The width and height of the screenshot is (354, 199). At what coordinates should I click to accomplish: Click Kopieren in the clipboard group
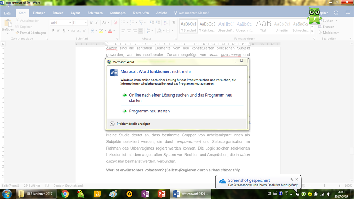coord(24,27)
